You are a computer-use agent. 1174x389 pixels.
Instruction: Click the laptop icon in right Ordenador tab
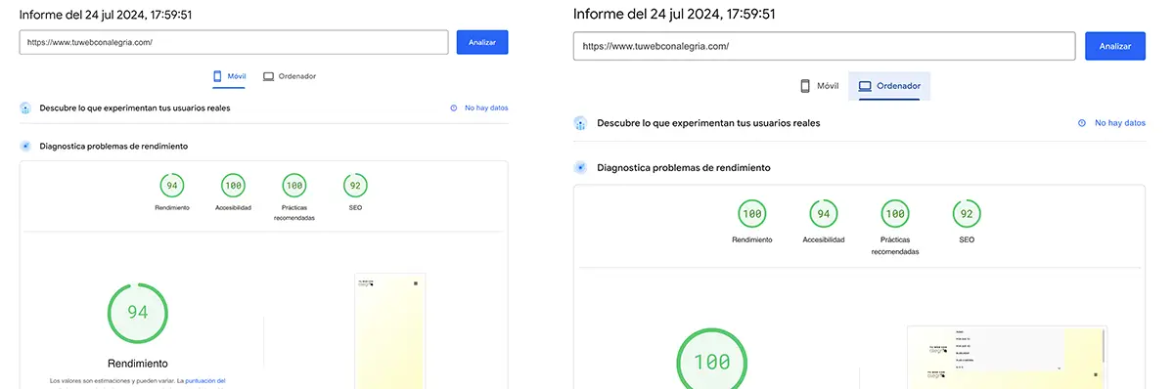tap(865, 86)
